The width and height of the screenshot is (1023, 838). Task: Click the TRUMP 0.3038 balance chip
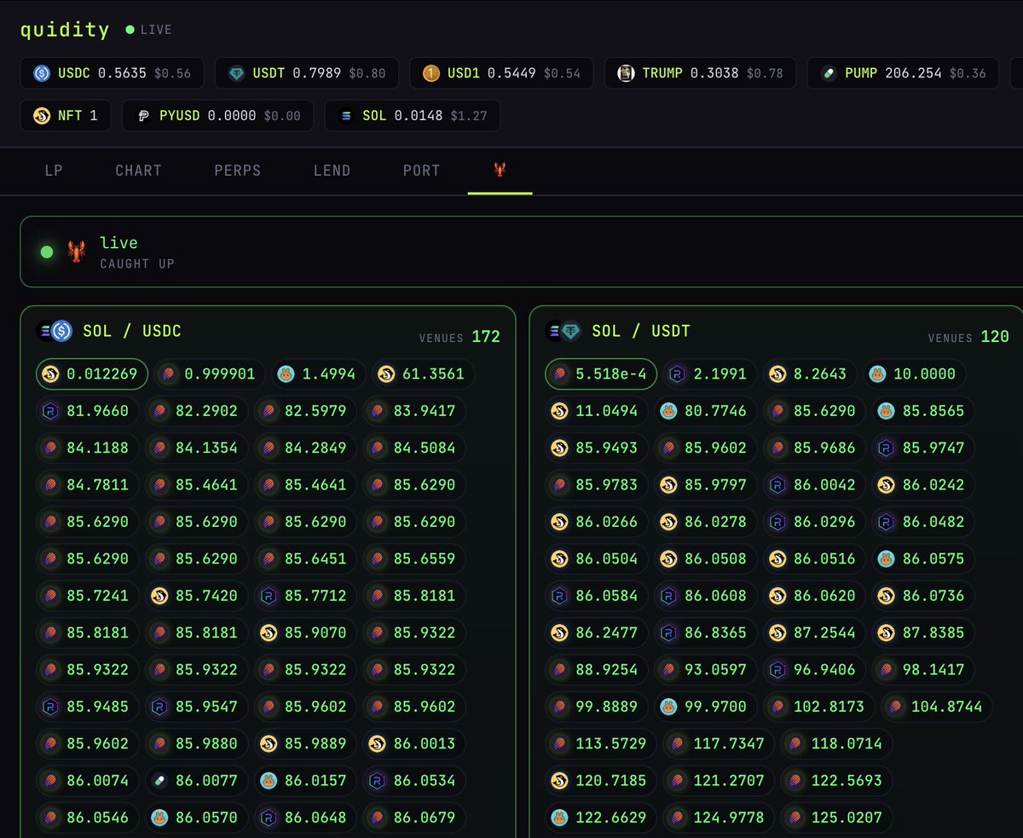(x=700, y=73)
